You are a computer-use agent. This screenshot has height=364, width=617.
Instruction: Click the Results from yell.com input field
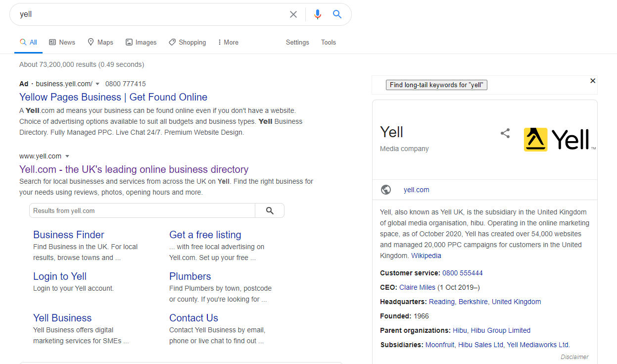pos(142,210)
